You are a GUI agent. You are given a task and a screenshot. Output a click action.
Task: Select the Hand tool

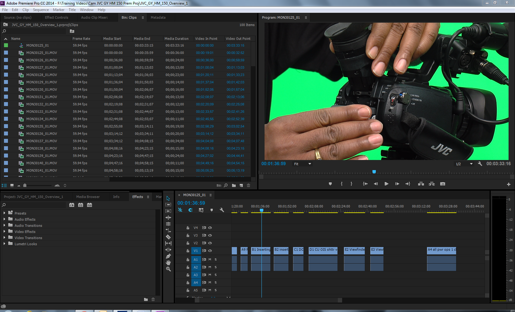[x=168, y=263]
